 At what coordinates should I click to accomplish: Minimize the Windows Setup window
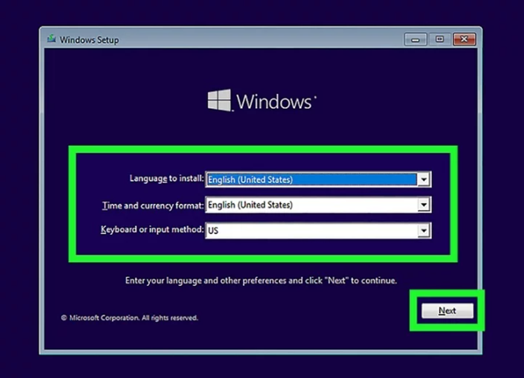pos(415,39)
